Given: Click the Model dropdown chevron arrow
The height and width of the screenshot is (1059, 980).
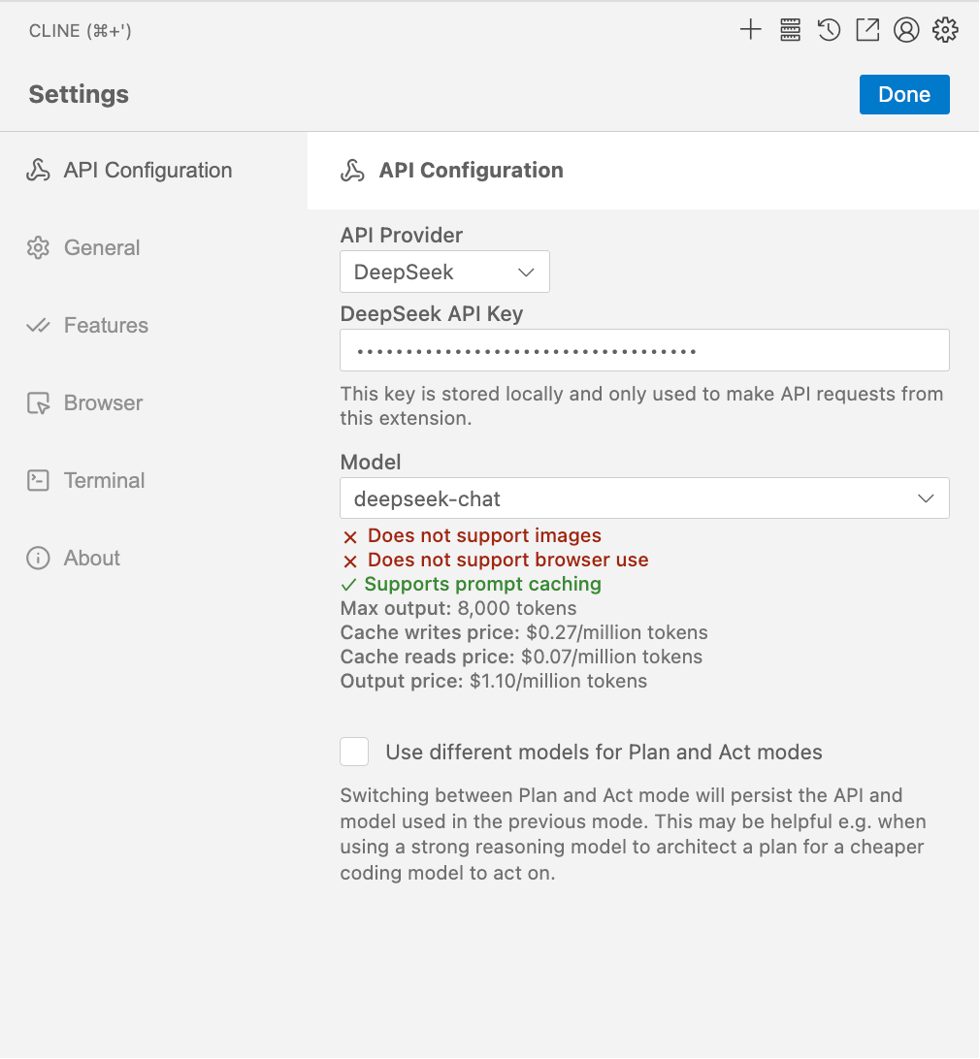Looking at the screenshot, I should [x=926, y=498].
